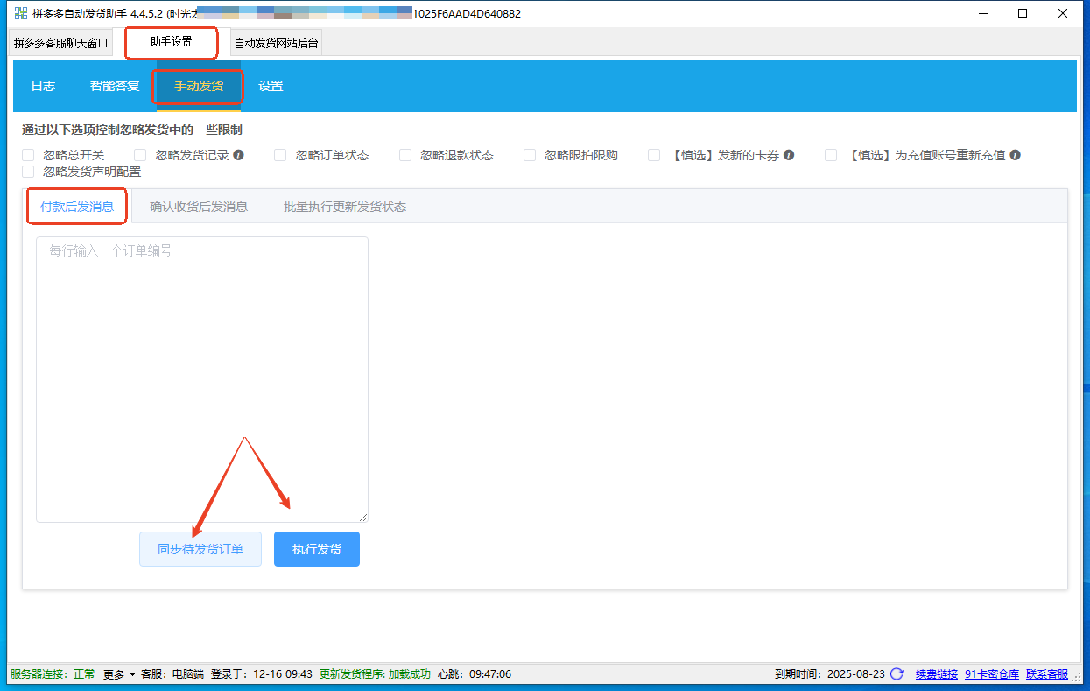
Task: Toggle the 忽略发货声明配置 checkbox
Action: [28, 172]
